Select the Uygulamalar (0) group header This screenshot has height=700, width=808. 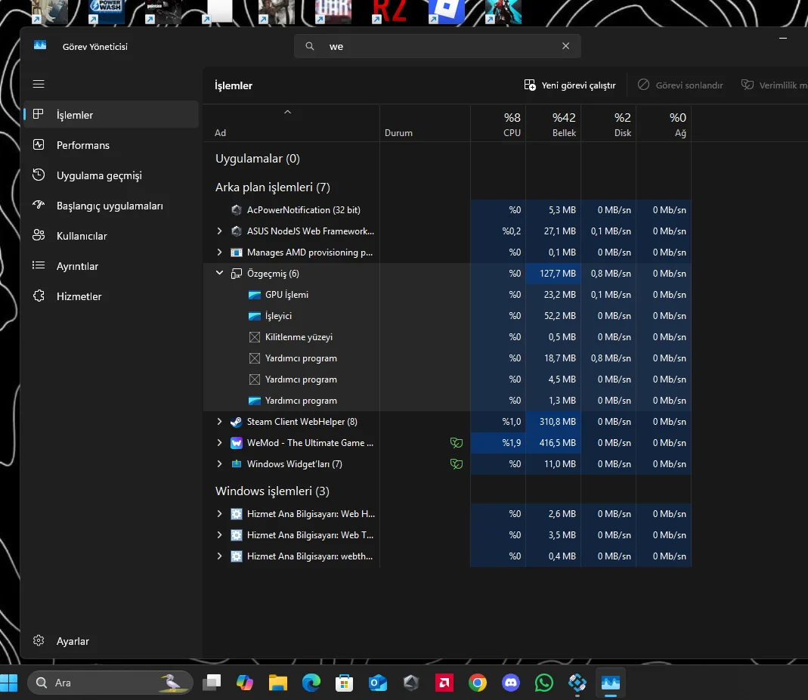click(x=258, y=158)
